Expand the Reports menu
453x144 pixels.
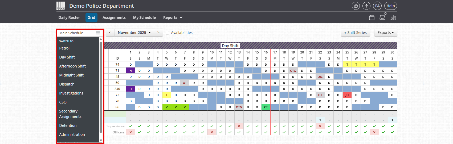pos(173,17)
